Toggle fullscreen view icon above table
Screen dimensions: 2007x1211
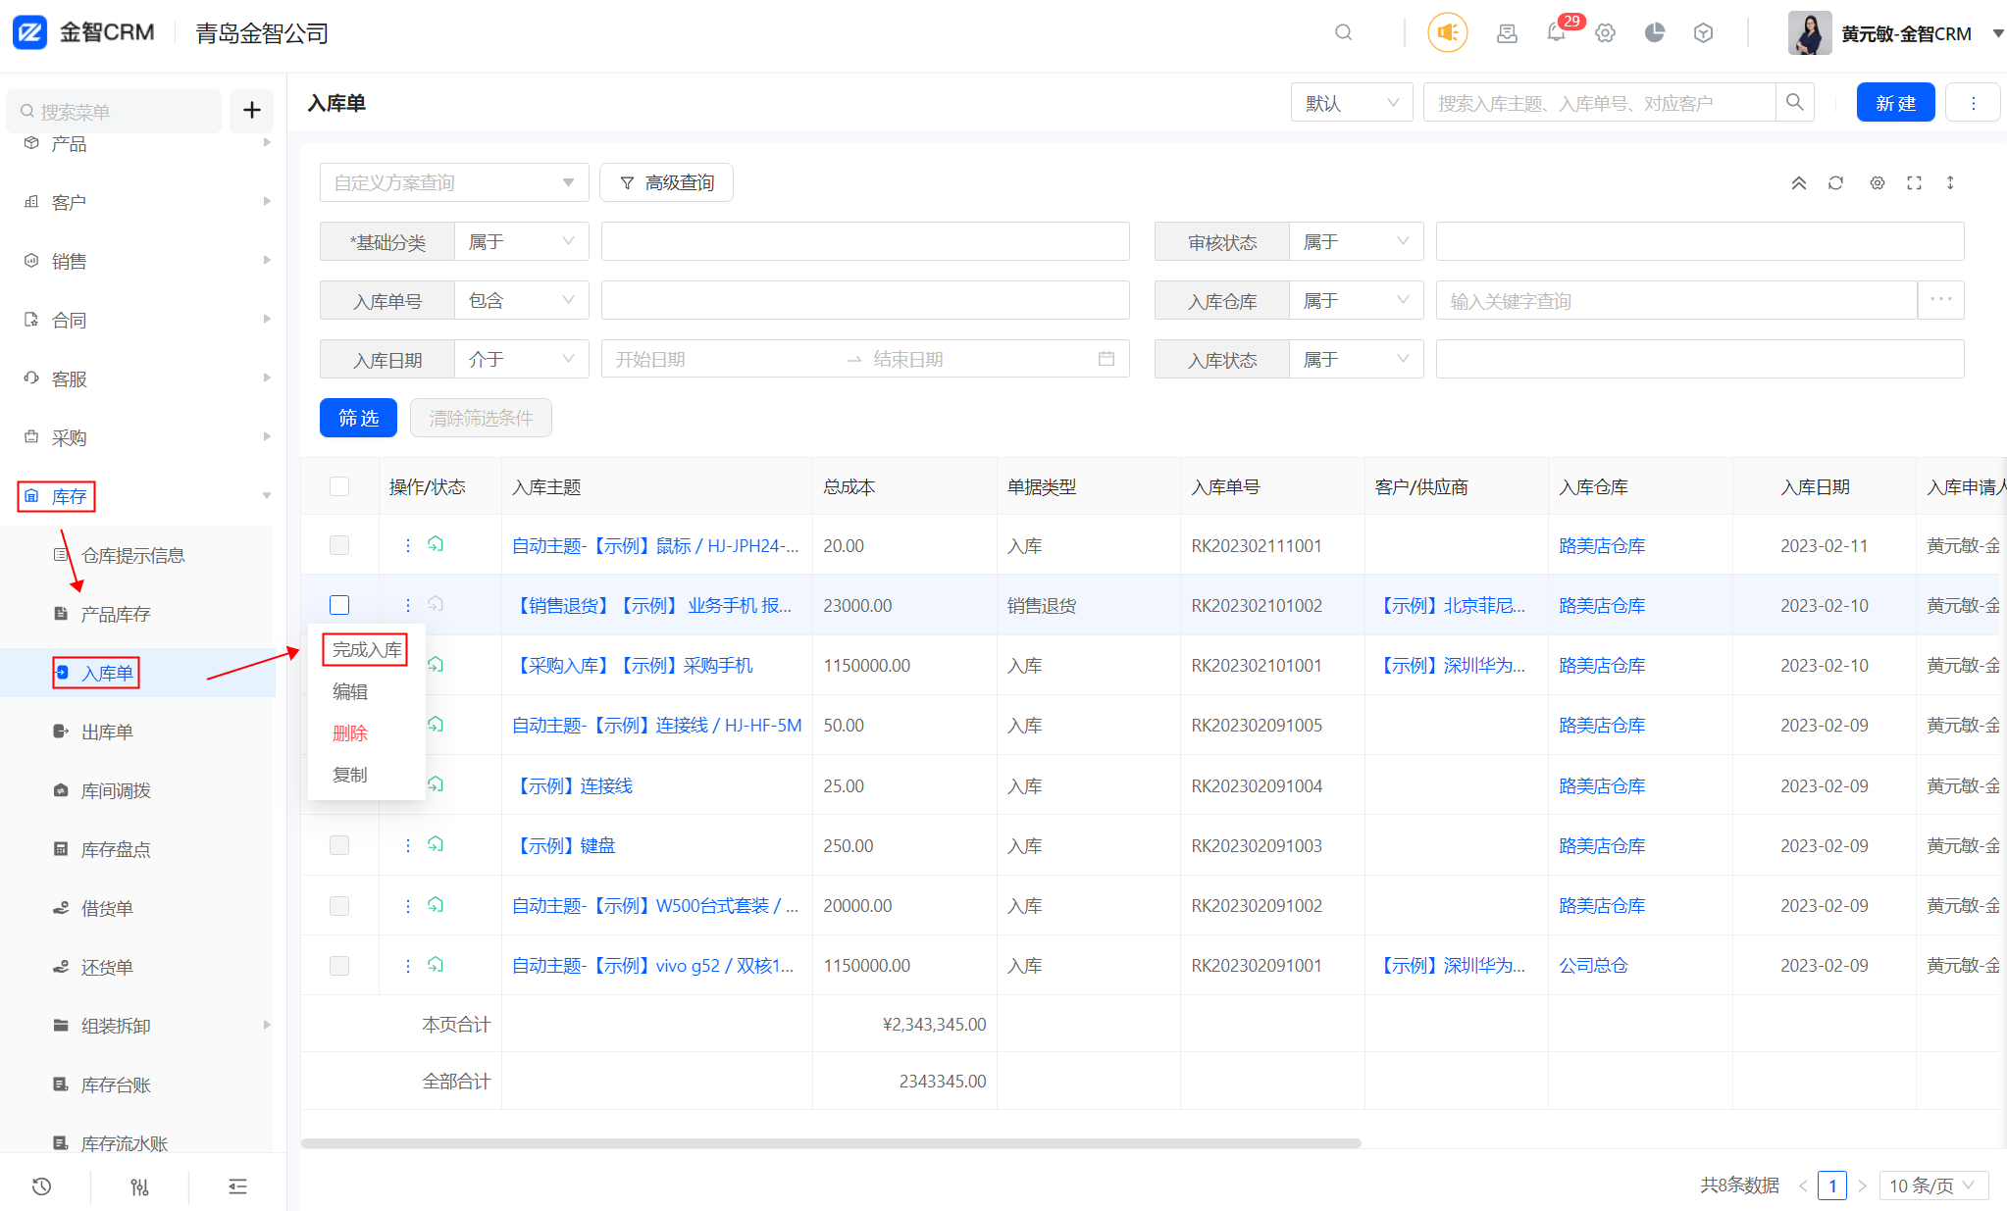click(x=1914, y=182)
